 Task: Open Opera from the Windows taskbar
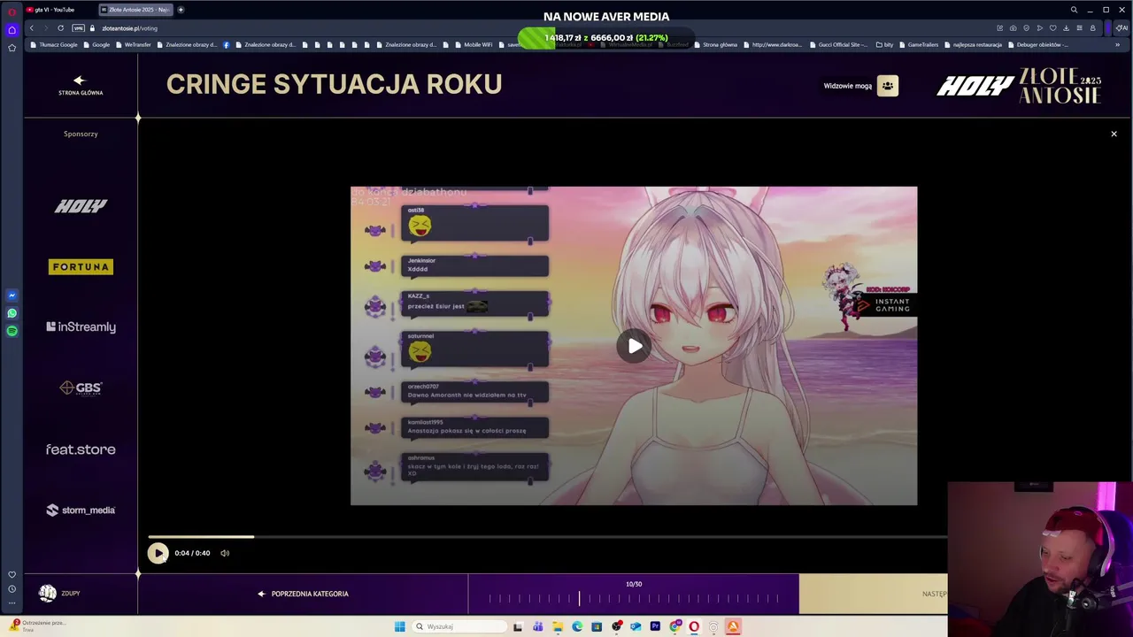694,626
